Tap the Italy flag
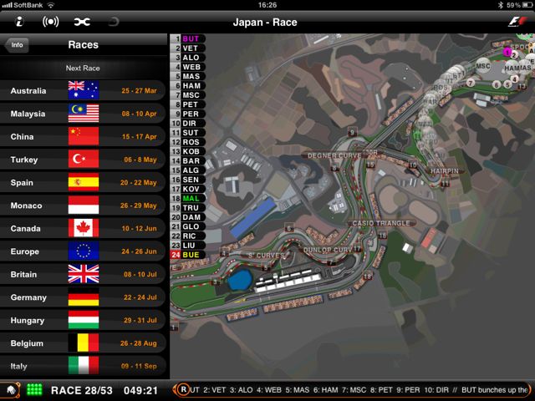The image size is (535, 401). tap(84, 366)
